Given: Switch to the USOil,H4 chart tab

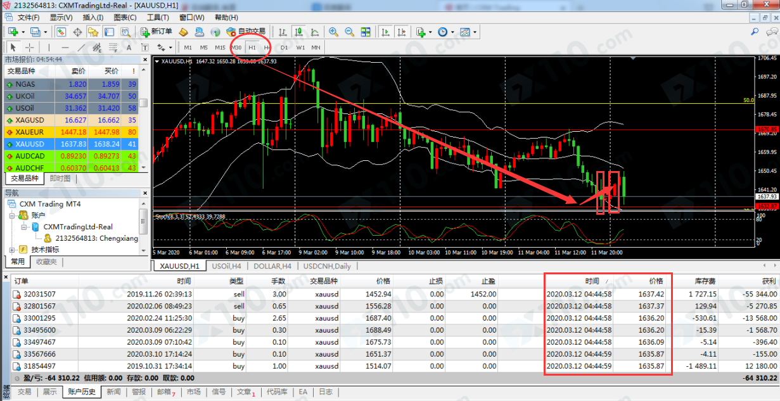Looking at the screenshot, I should coord(225,267).
